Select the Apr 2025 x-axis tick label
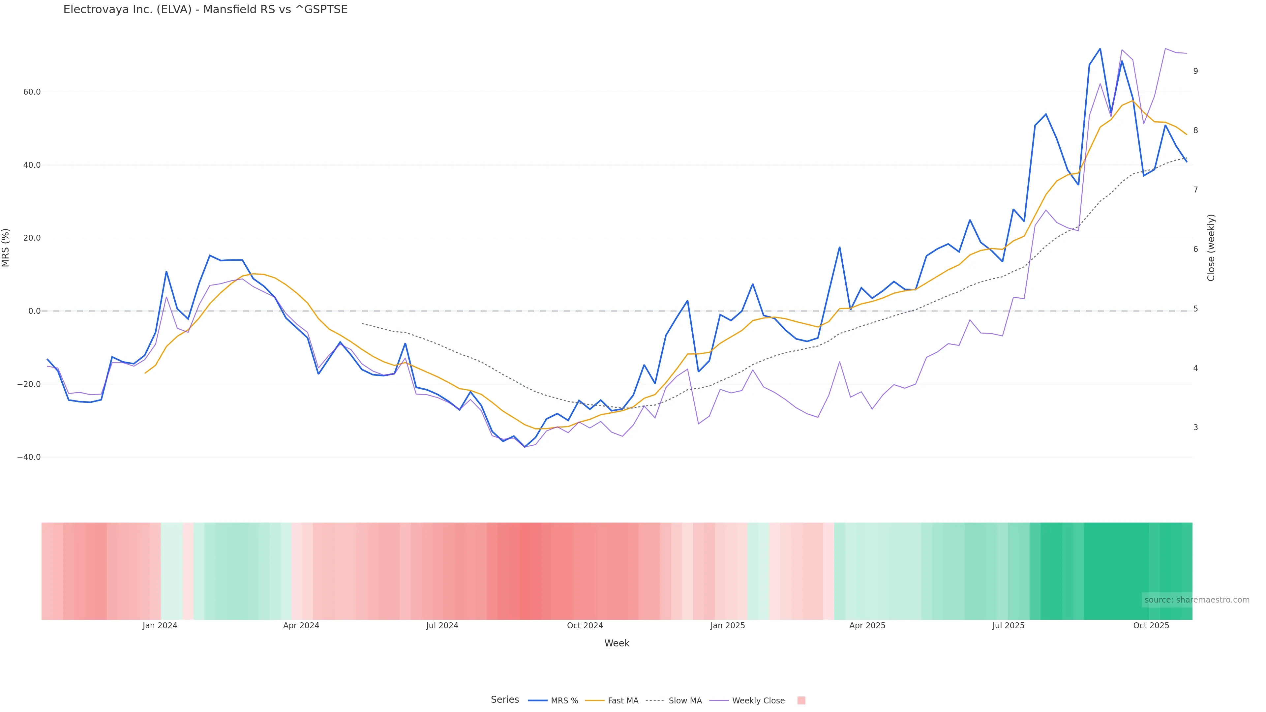 coord(867,626)
